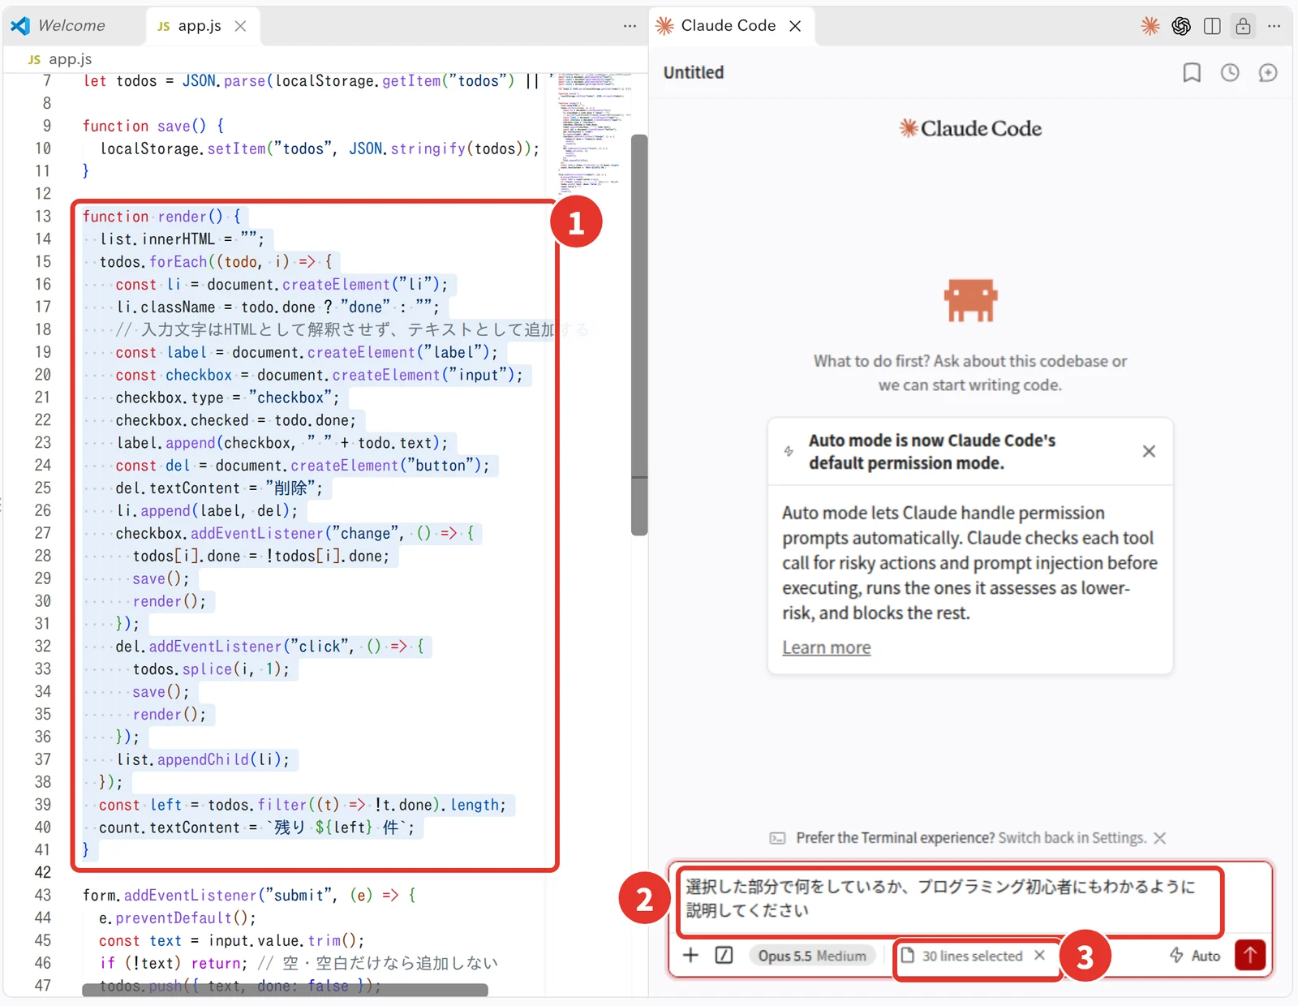Screen dimensions: 1298x1006
Task: Click the Claude Code logo heading
Action: 970,128
